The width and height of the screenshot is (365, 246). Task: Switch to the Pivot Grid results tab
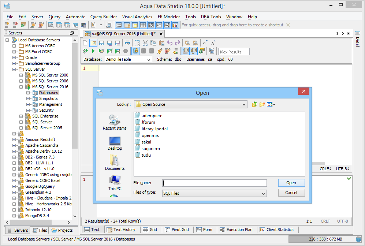pyautogui.click(x=177, y=230)
